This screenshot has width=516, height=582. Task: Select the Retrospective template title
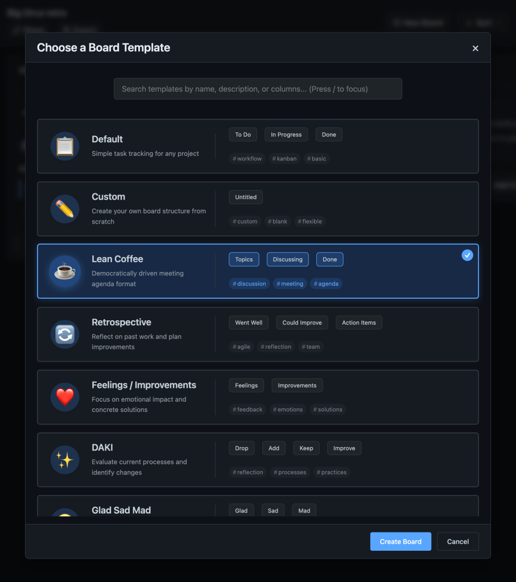(121, 322)
